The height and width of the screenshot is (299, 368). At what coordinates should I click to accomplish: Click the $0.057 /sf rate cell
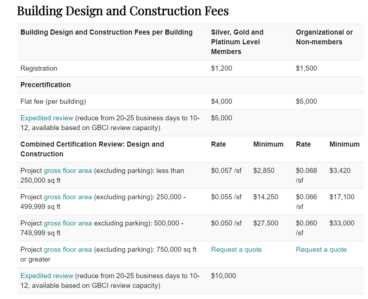coord(226,171)
